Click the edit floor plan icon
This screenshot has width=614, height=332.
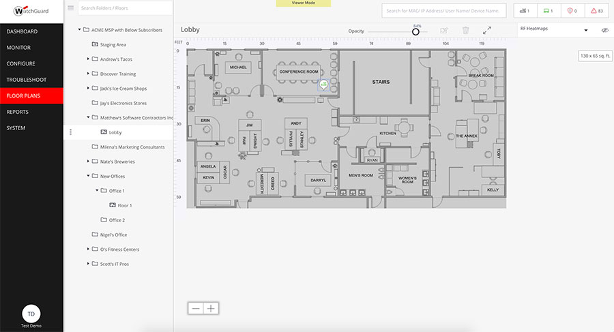click(x=444, y=31)
